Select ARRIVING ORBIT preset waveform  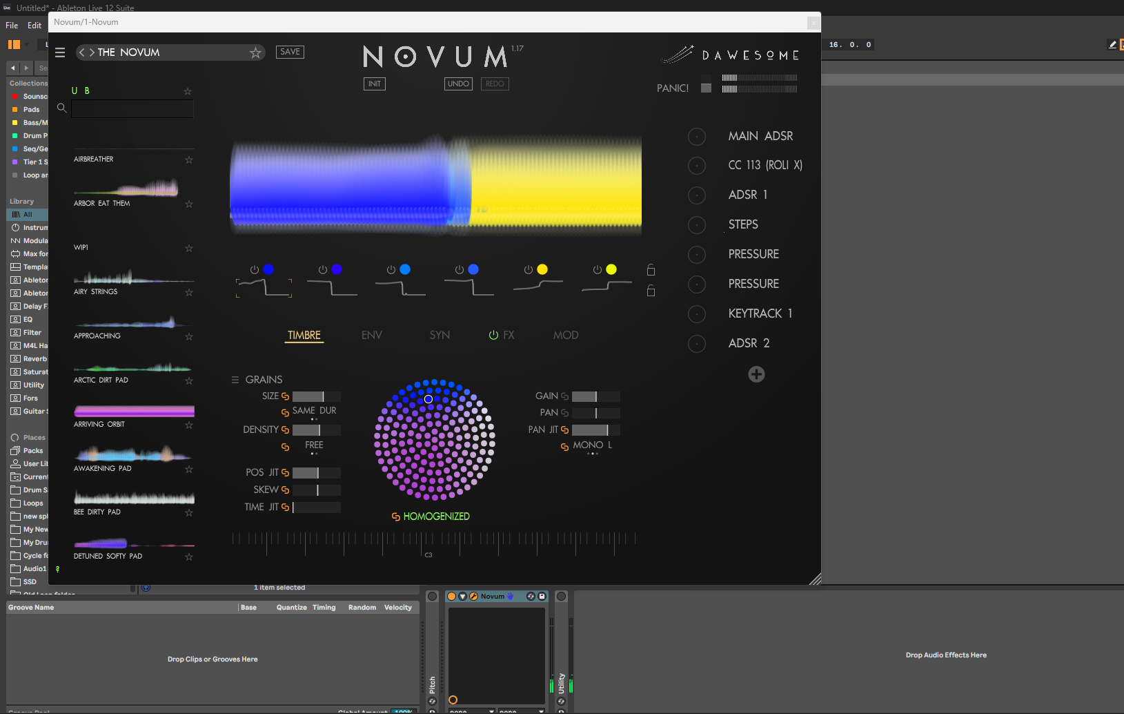click(134, 411)
